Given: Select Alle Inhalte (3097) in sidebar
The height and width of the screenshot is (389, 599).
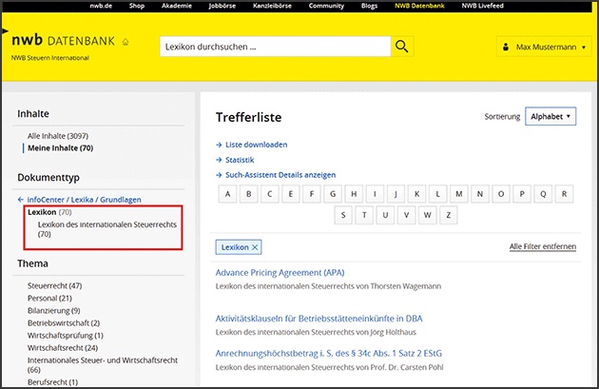Looking at the screenshot, I should (58, 136).
